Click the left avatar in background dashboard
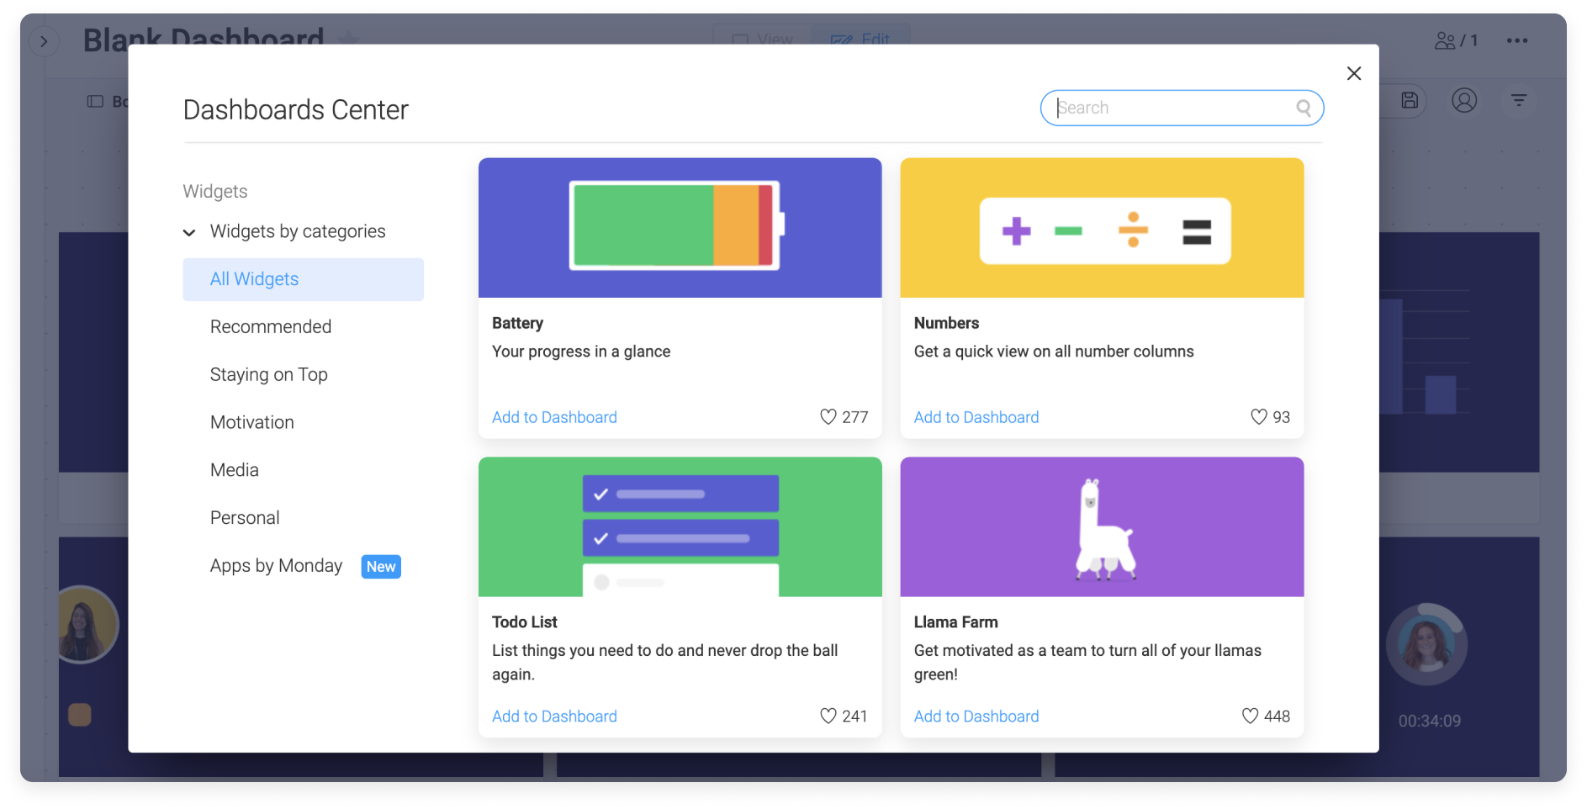The image size is (1587, 809). 87,625
